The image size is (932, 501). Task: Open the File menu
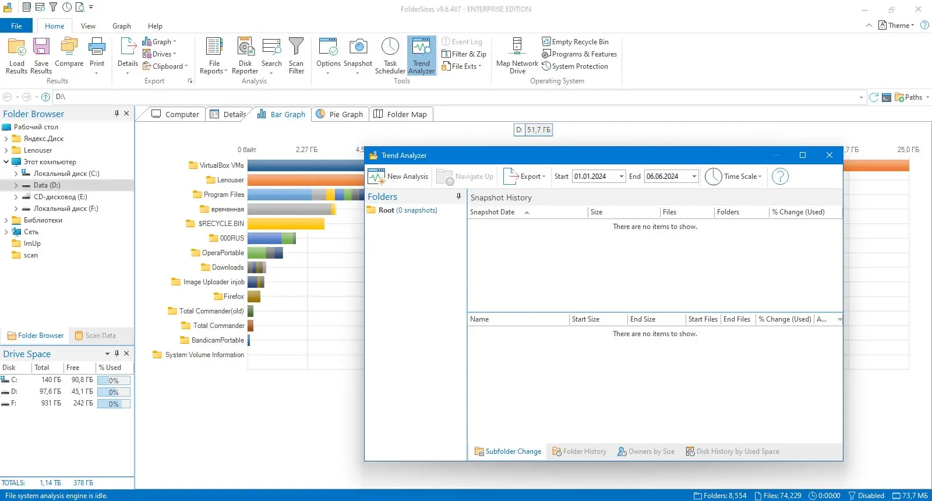[x=16, y=26]
